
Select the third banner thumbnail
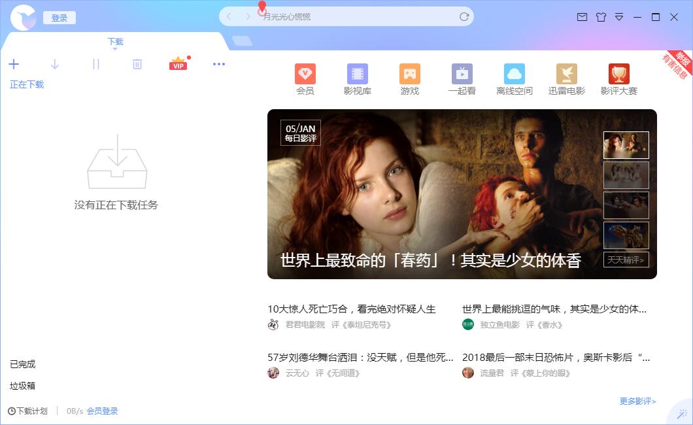point(626,205)
